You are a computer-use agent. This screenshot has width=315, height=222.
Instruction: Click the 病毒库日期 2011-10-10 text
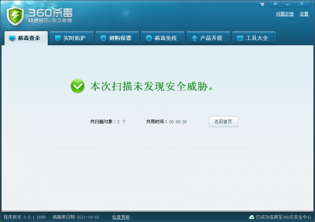click(x=76, y=217)
